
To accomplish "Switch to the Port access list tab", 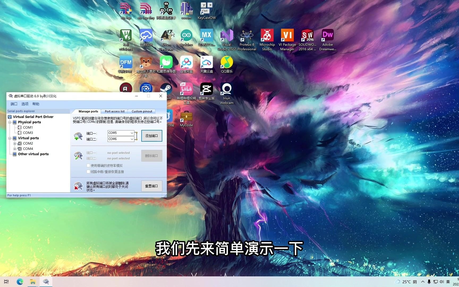I will 114,111.
